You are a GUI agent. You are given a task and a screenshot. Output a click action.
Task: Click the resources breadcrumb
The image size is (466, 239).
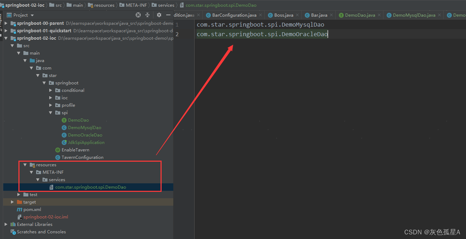(101, 5)
